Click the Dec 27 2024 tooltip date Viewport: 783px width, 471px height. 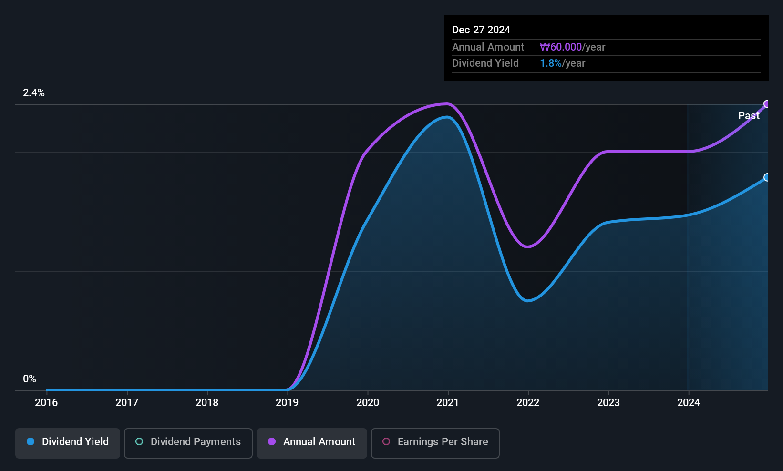click(481, 30)
